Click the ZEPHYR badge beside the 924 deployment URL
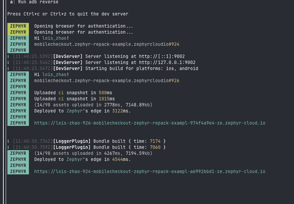294x204 pixels. coord(18,172)
